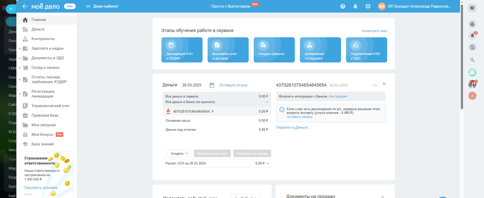Open the Выставить счет и договор training card
Screen dimensions: 484x198
click(x=228, y=50)
